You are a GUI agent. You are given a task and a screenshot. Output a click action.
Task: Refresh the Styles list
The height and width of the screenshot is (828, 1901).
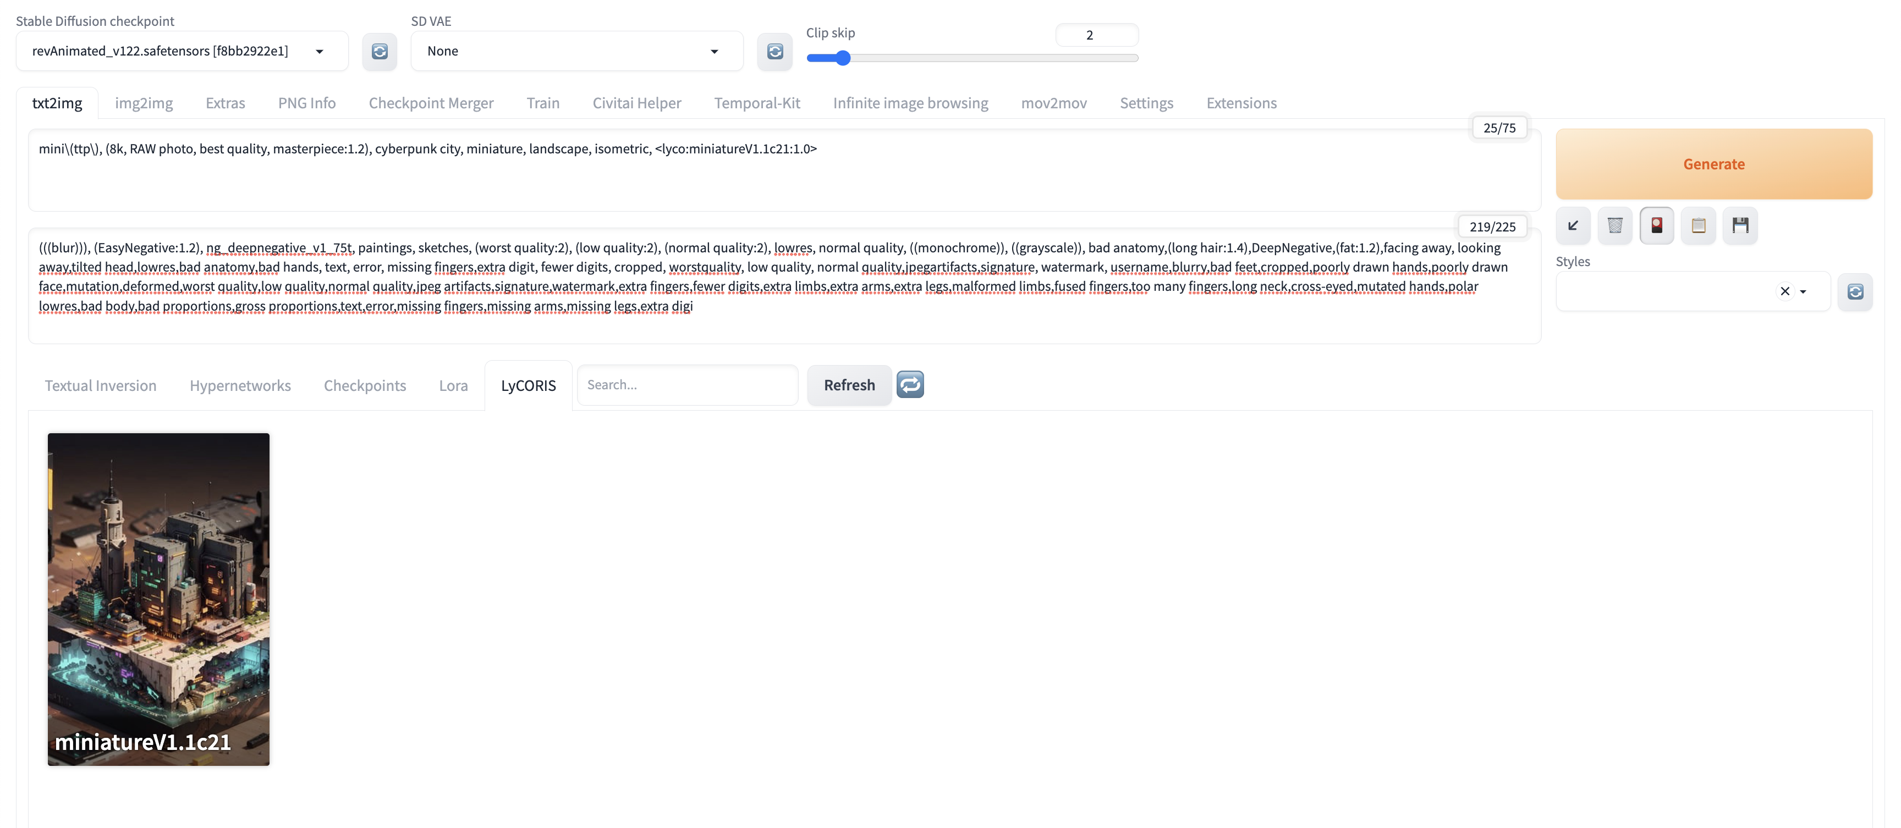(x=1854, y=291)
